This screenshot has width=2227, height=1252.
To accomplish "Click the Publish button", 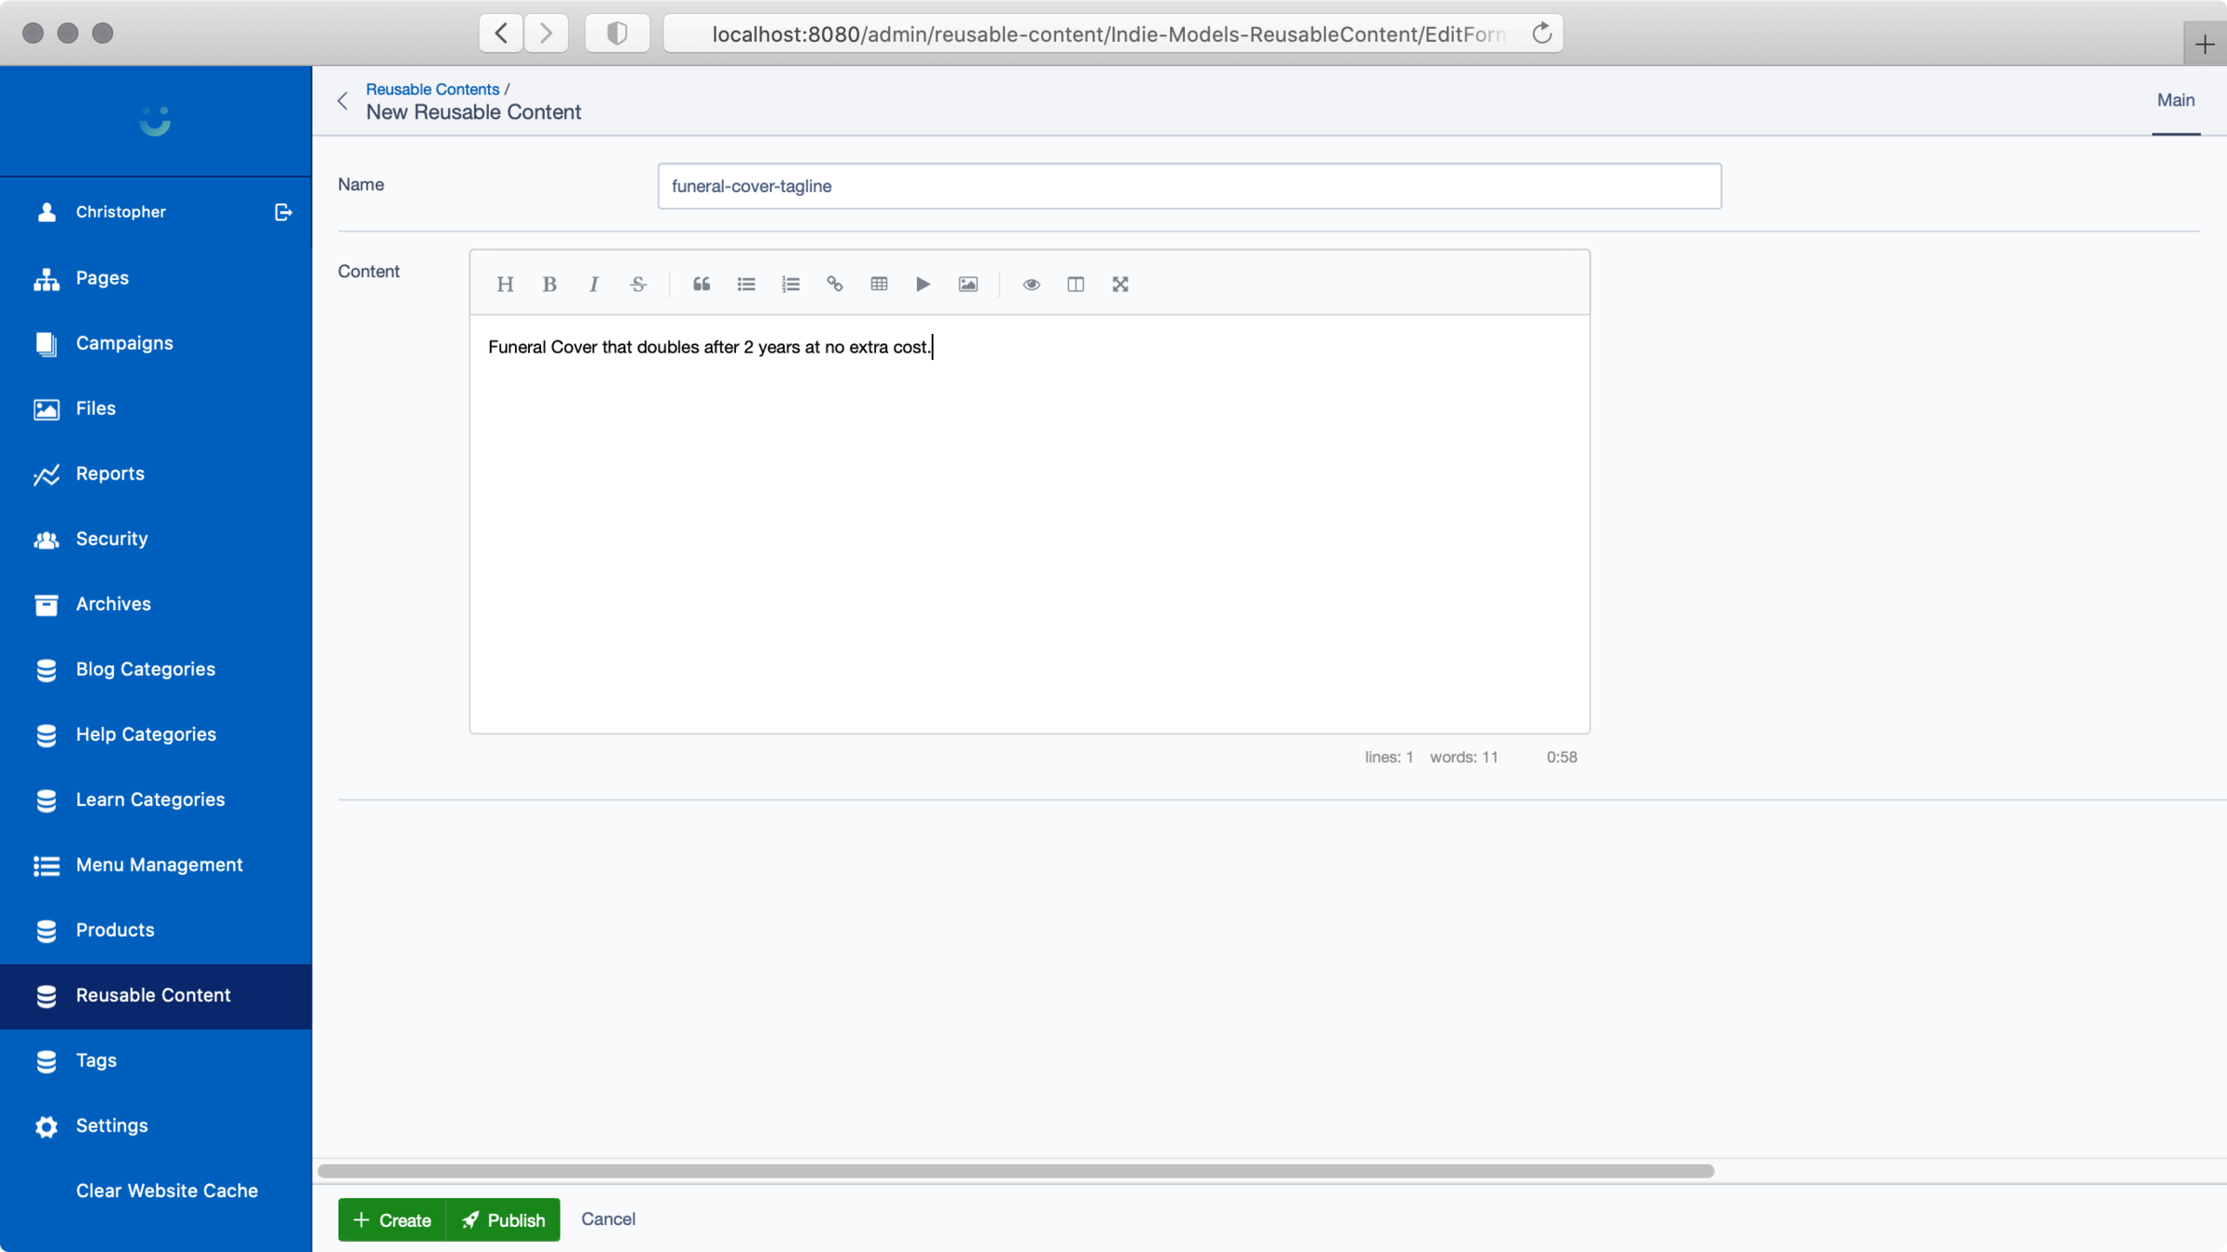I will (x=504, y=1220).
